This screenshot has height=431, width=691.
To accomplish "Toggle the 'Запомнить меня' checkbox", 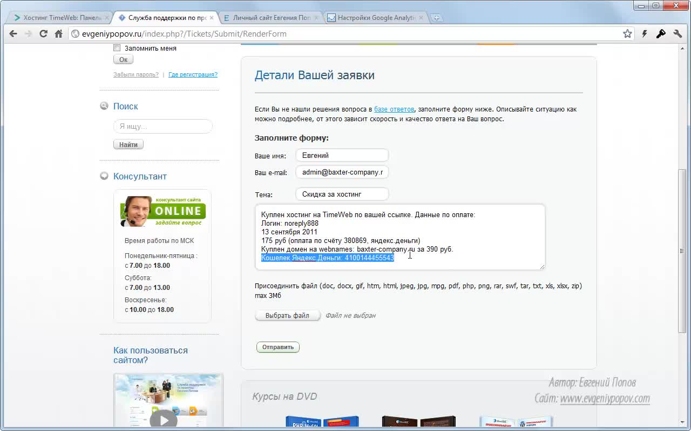I will tap(117, 48).
